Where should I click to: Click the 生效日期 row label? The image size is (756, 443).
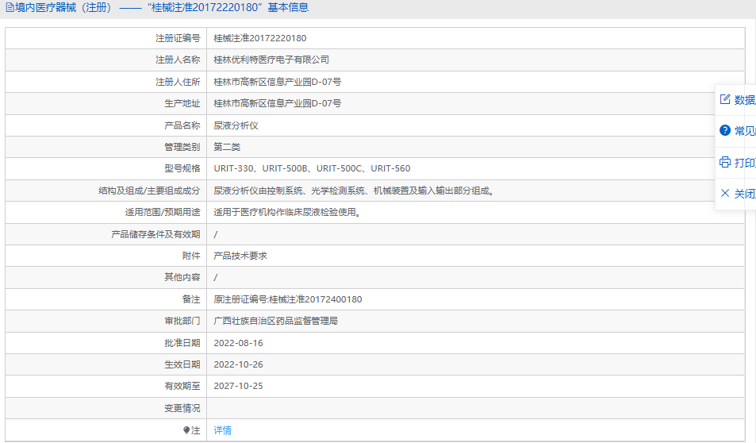pyautogui.click(x=182, y=364)
